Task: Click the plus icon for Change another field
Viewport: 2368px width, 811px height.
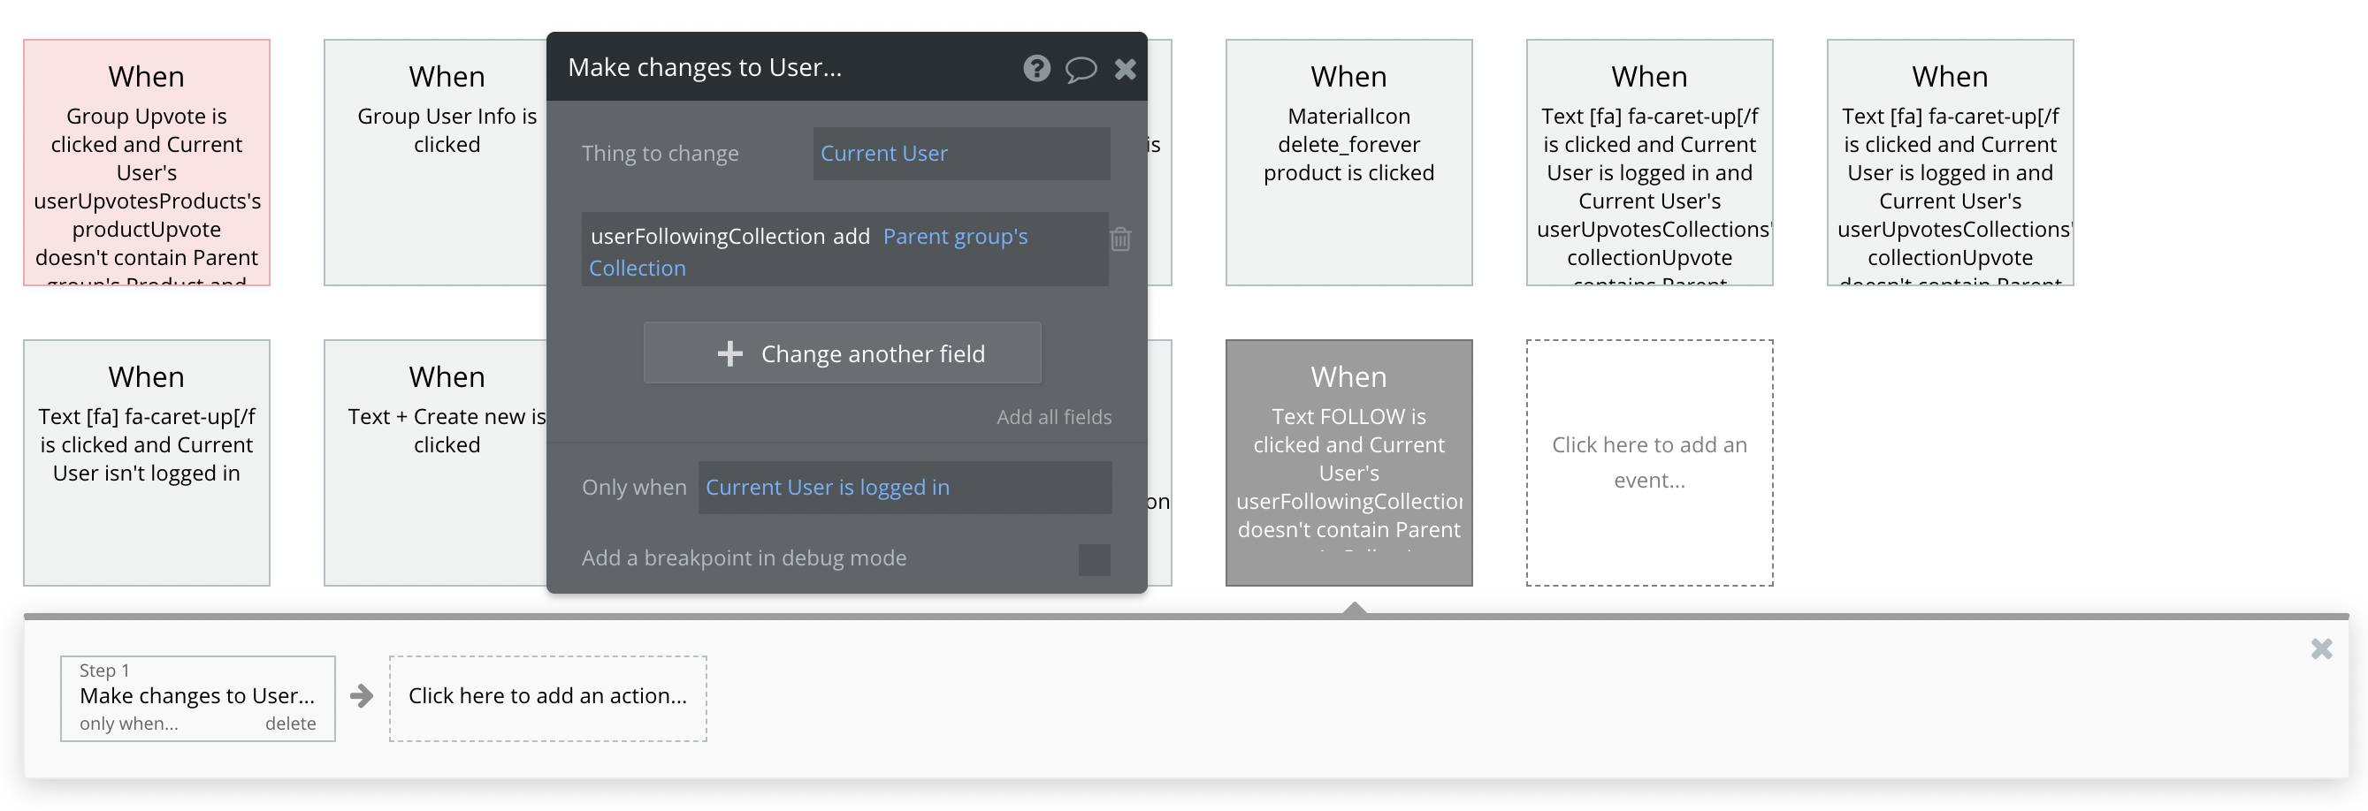Action: click(x=729, y=353)
